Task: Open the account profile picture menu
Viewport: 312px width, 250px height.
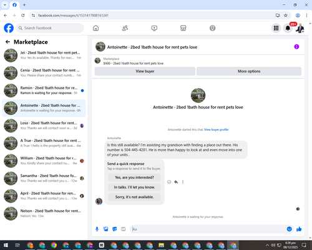Action: pyautogui.click(x=300, y=28)
